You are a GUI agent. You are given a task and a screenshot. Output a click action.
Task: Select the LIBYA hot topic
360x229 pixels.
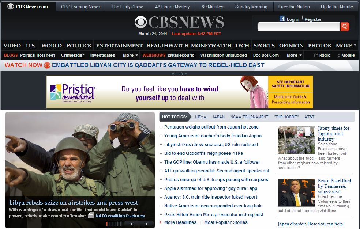click(200, 117)
